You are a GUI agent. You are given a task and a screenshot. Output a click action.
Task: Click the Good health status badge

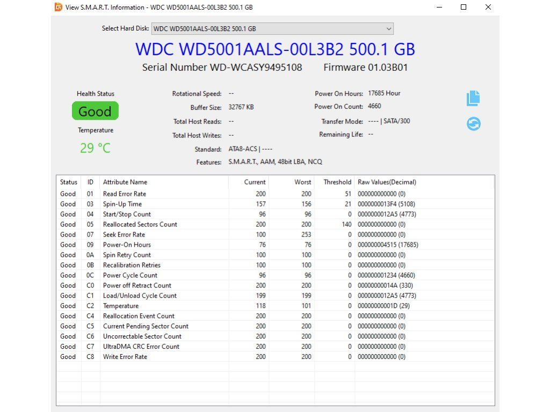coord(95,112)
